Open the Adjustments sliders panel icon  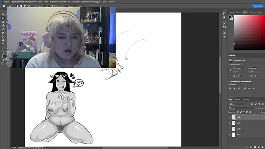point(224,27)
